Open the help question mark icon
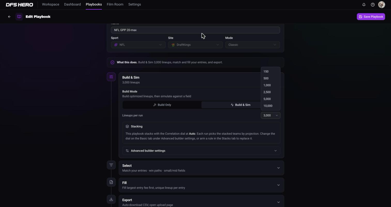 coord(373,5)
